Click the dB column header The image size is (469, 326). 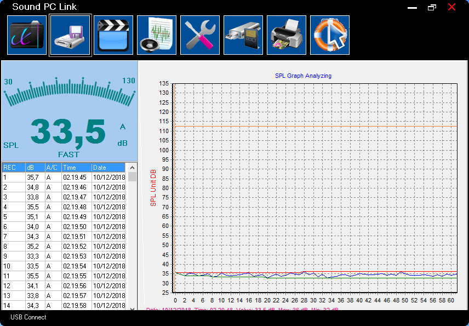pos(35,168)
